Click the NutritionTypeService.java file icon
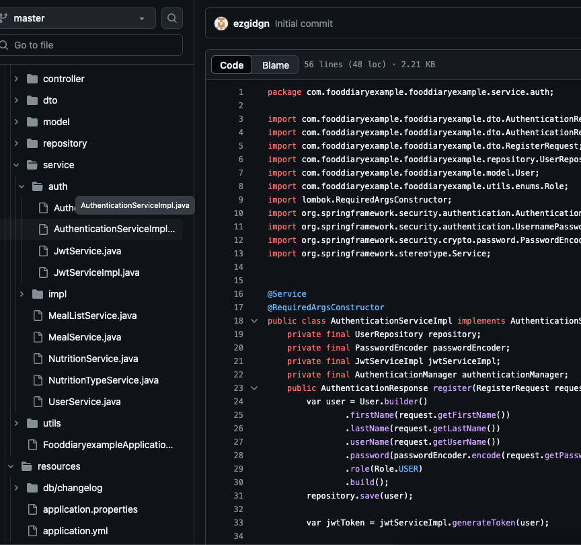This screenshot has height=545, width=581. (38, 380)
